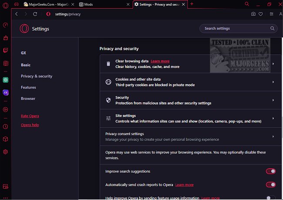Select Features in settings sidebar
This screenshot has height=200, width=283.
pos(28,88)
